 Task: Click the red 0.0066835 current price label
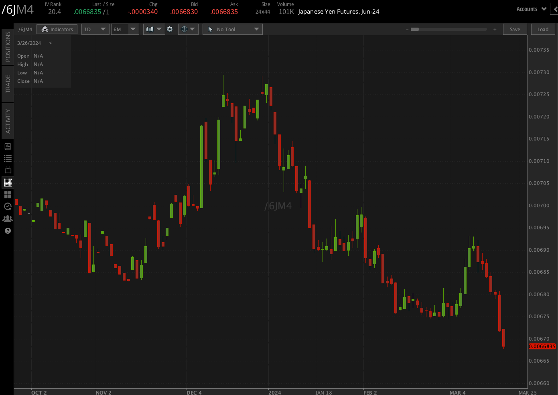coord(542,347)
